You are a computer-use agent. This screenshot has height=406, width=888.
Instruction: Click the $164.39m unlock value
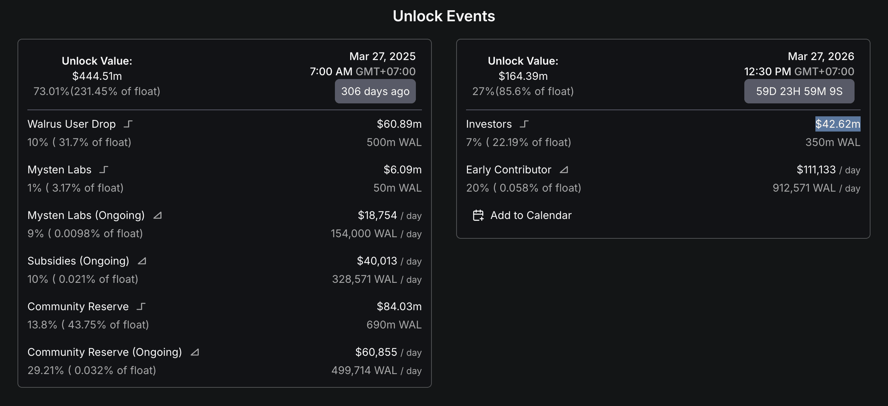tap(523, 76)
